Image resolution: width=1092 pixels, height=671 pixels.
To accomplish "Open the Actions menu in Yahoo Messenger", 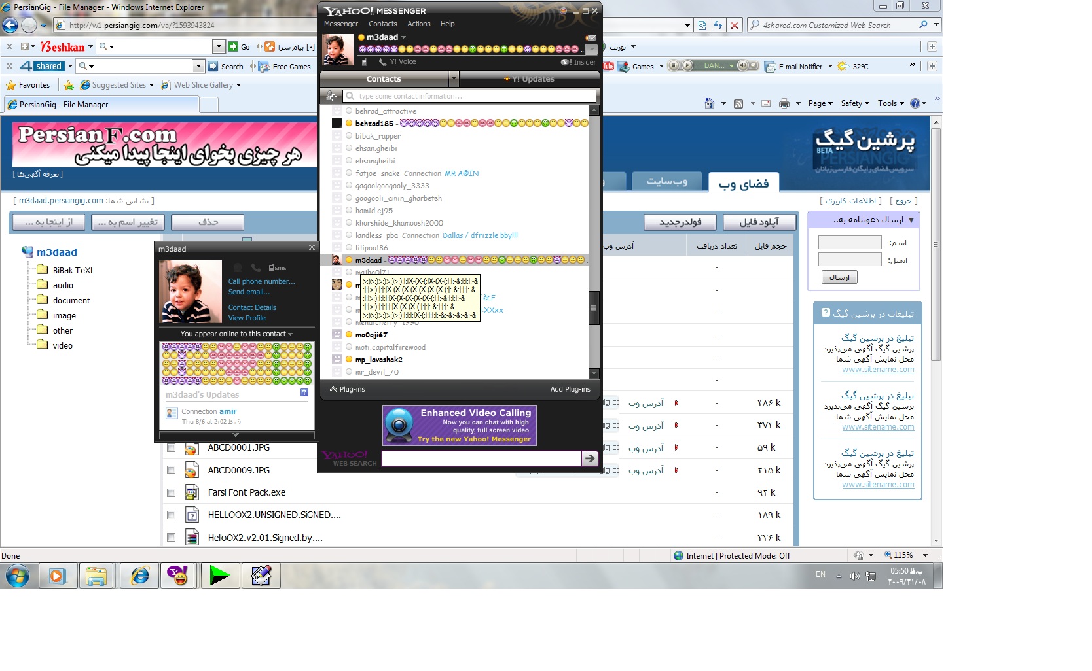I will pyautogui.click(x=419, y=24).
